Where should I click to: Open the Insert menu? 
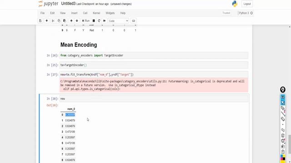click(x=74, y=13)
